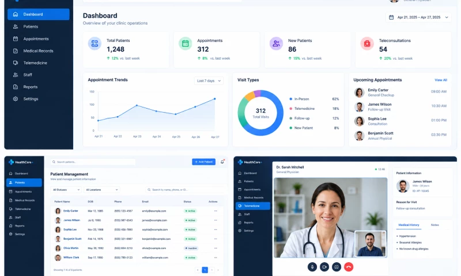The height and width of the screenshot is (276, 461).
Task: Select page 1 in patient table pagination
Action: [205, 270]
